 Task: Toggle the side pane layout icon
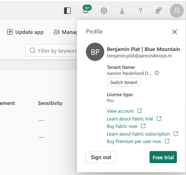pyautogui.click(x=67, y=11)
